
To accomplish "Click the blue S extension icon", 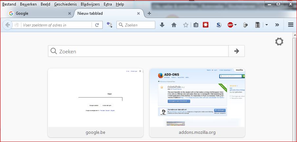I will [219, 25].
